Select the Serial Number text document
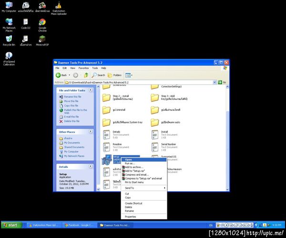 pos(164,147)
